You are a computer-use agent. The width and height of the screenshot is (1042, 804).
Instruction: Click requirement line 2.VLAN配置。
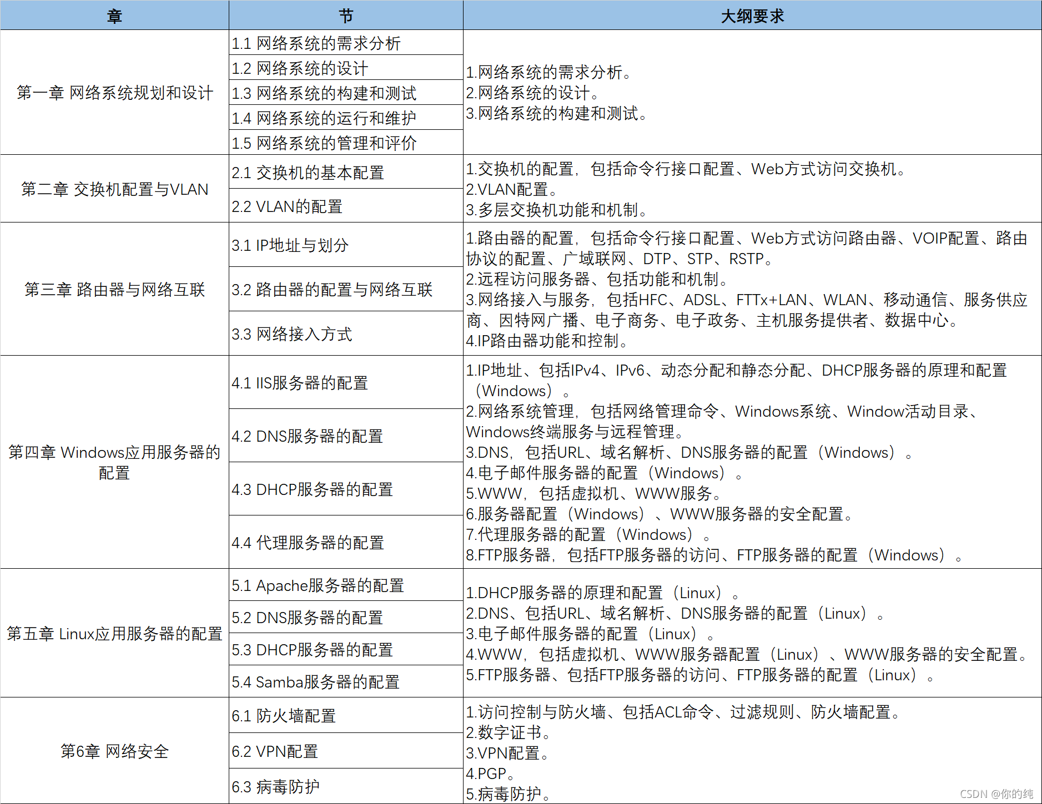(x=512, y=189)
